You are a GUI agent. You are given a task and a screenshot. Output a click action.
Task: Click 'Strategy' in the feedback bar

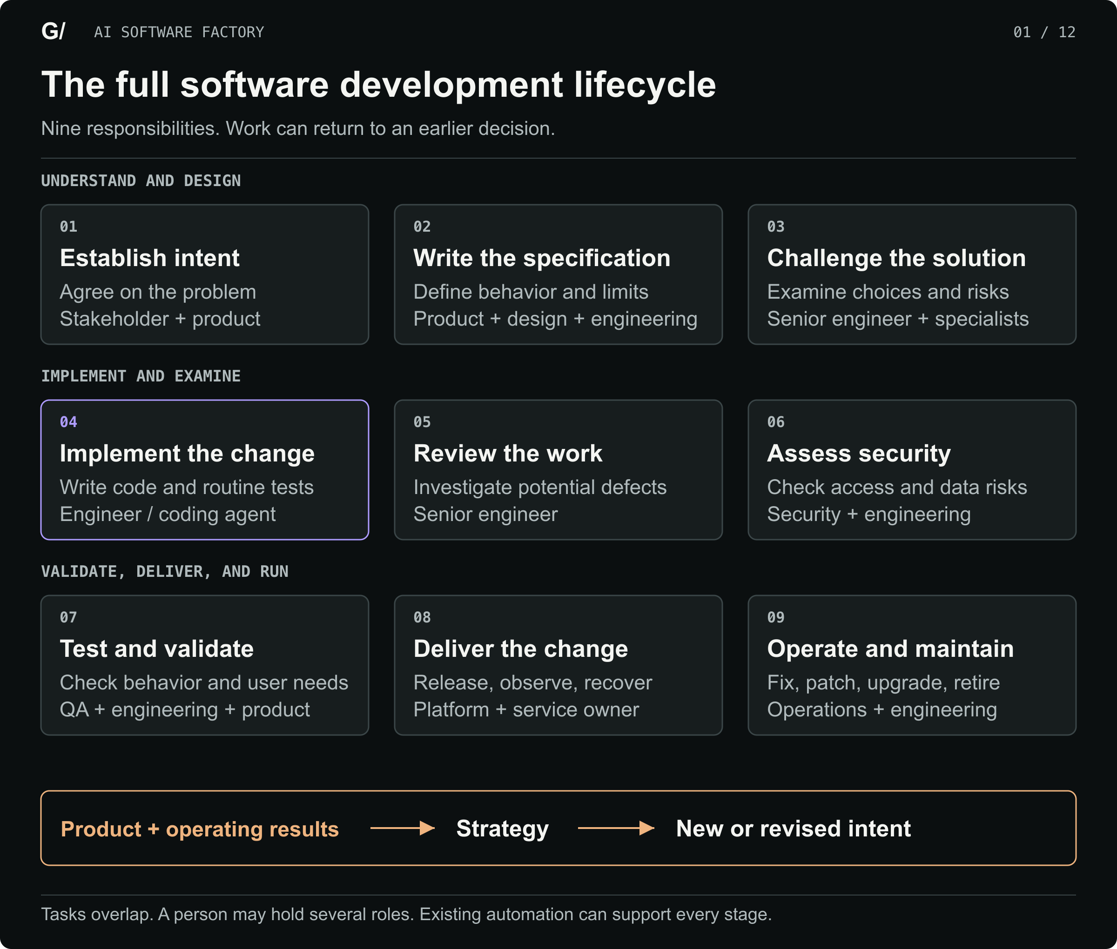pyautogui.click(x=502, y=829)
